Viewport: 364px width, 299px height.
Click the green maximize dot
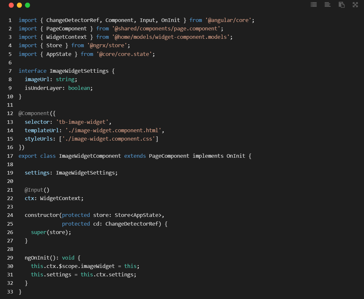27,5
